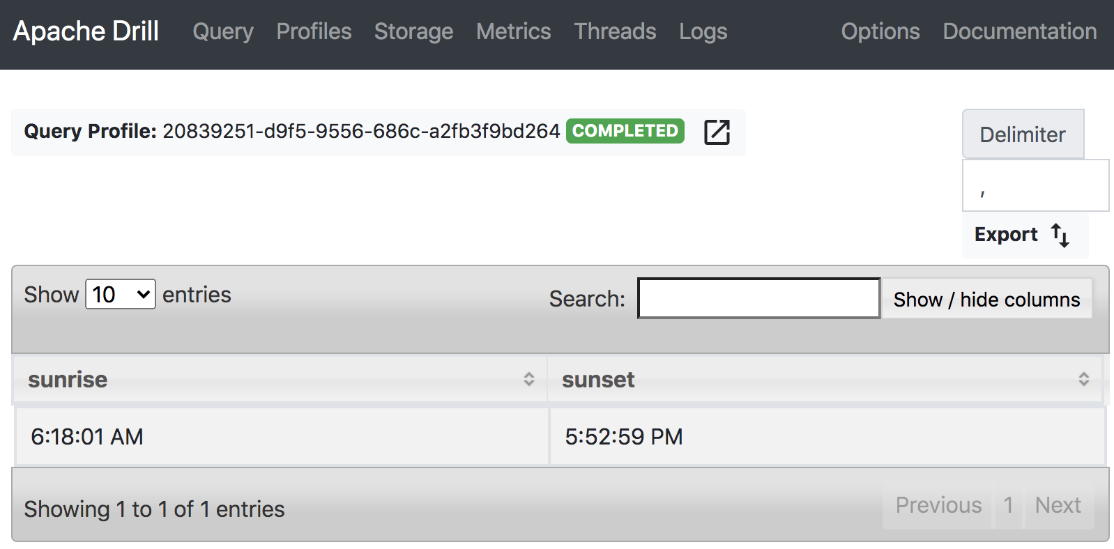Click the Delimiter text field
The width and height of the screenshot is (1114, 549).
(x=1035, y=185)
